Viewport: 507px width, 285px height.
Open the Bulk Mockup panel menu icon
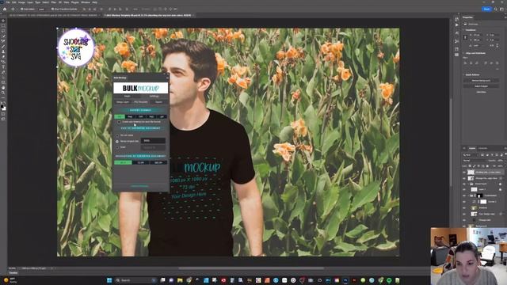pos(167,78)
